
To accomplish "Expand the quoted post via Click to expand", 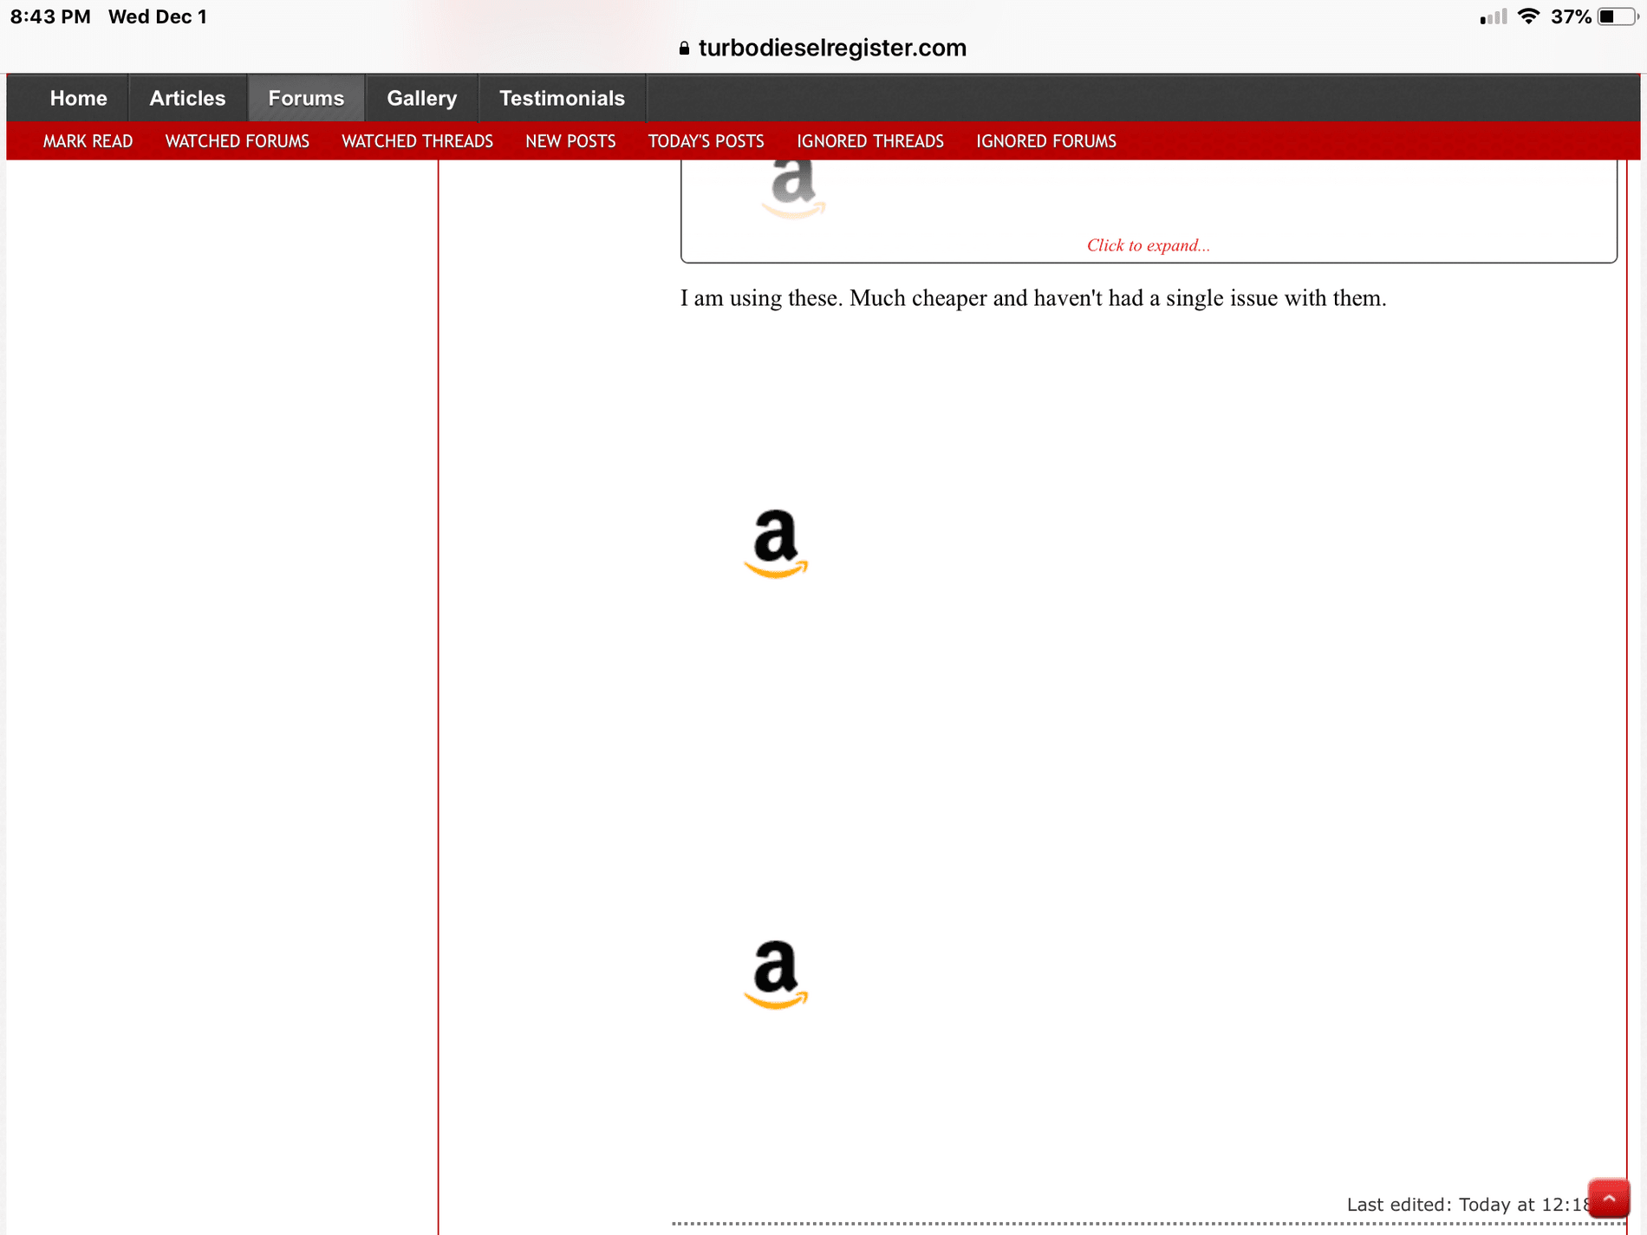I will [x=1148, y=245].
